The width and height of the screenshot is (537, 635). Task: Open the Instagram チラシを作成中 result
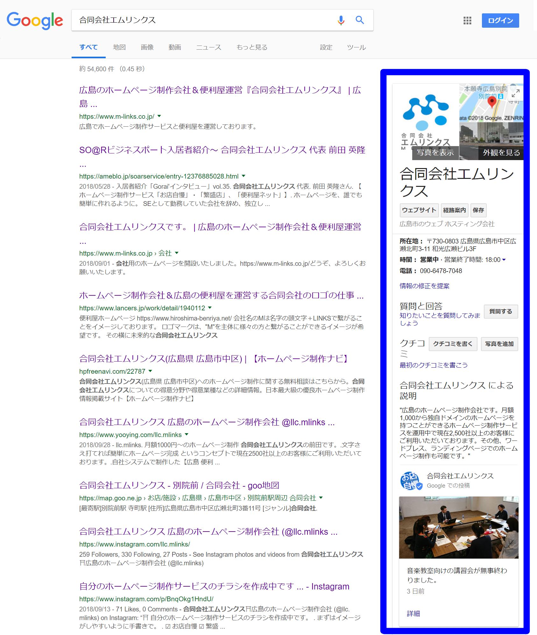click(214, 586)
